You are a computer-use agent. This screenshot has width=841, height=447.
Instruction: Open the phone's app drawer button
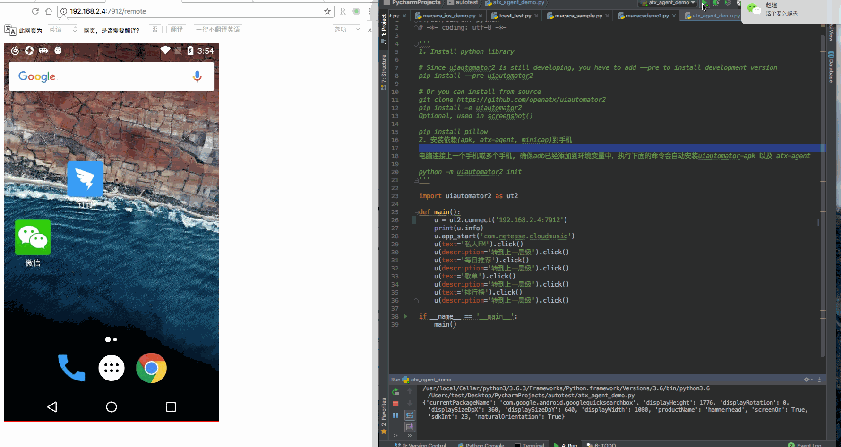pos(112,368)
